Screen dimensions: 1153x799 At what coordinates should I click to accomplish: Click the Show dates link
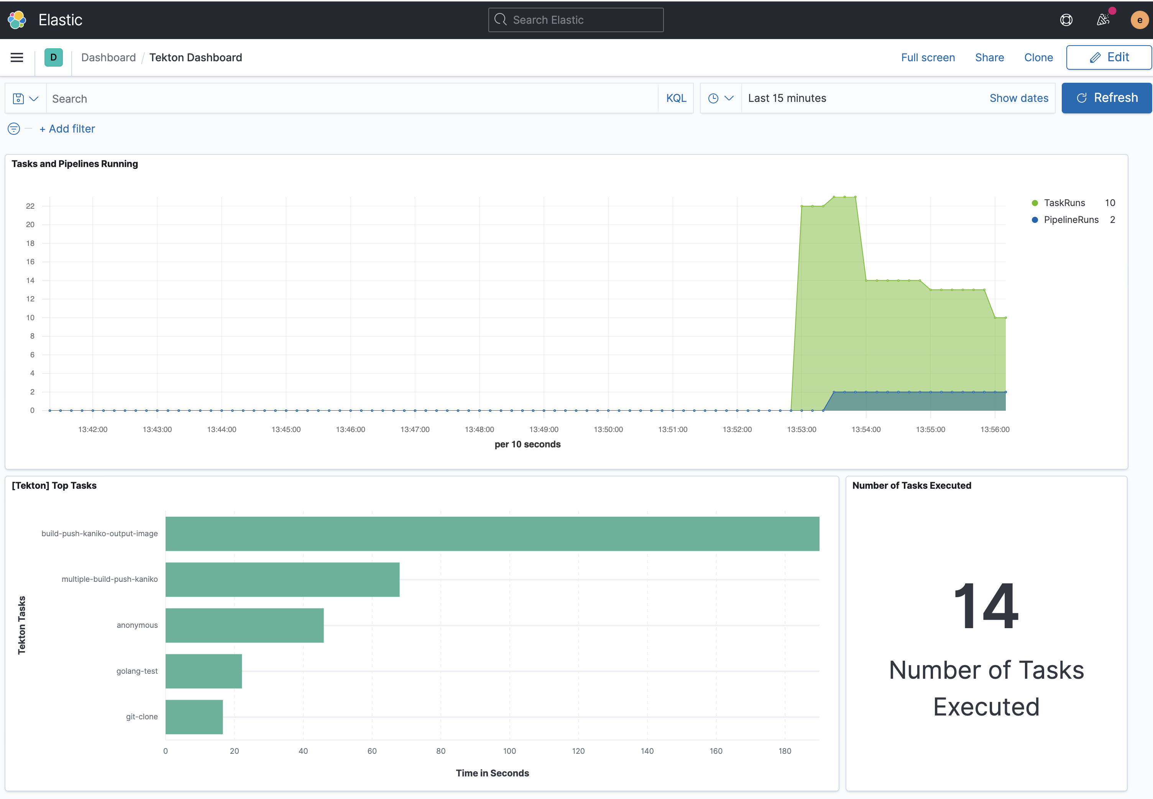(x=1019, y=98)
